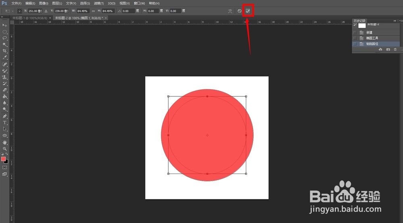This screenshot has height=223, width=403.
Task: Create a new snapshot in History
Action: pos(388,49)
